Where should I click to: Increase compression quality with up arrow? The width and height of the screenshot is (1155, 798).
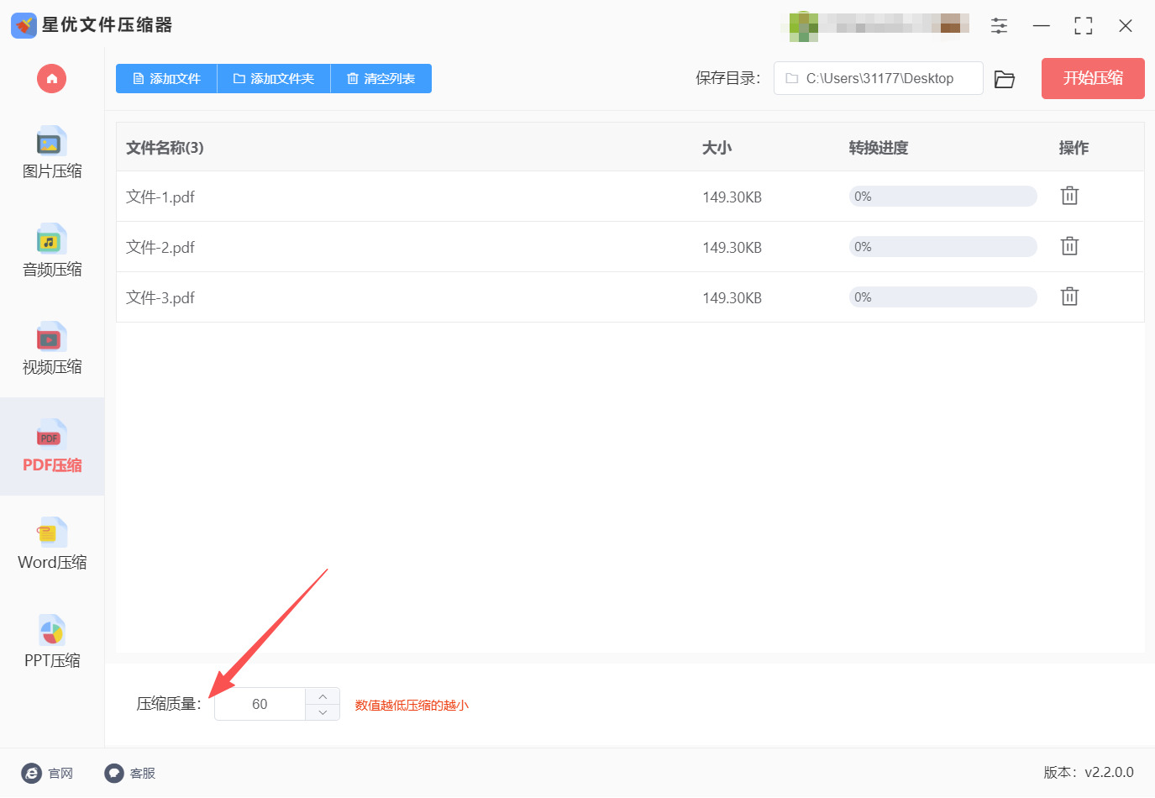click(323, 696)
